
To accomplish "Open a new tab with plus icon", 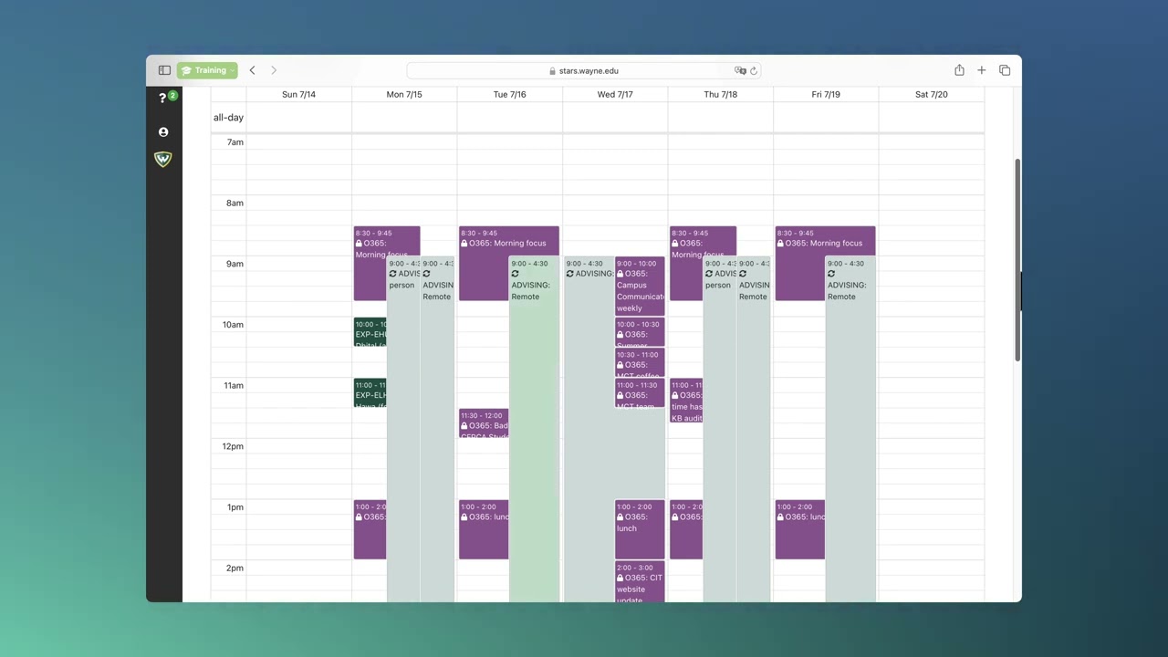I will click(982, 70).
